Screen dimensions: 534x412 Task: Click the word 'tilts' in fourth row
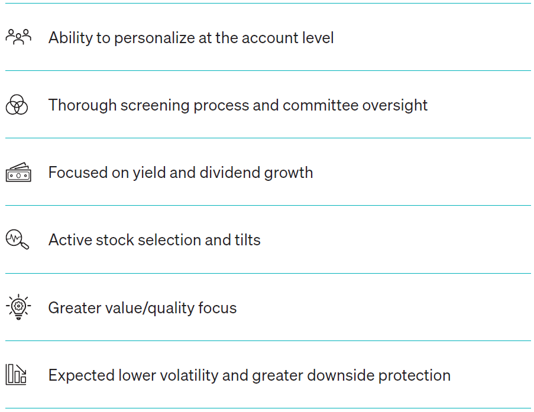point(247,240)
